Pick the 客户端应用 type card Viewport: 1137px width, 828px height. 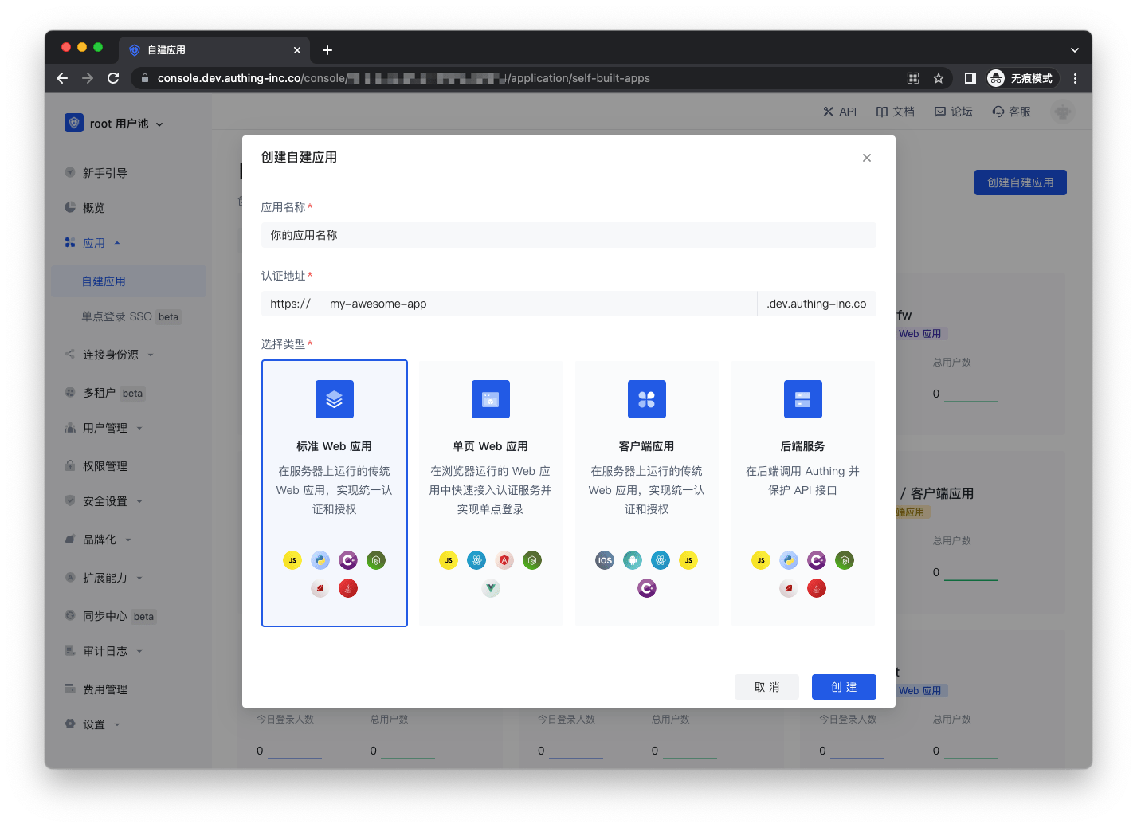(x=646, y=492)
